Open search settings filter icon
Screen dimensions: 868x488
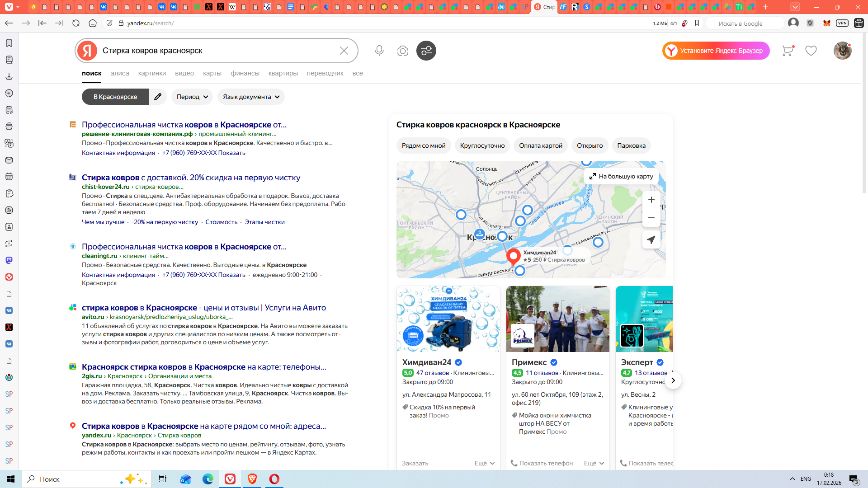click(426, 51)
